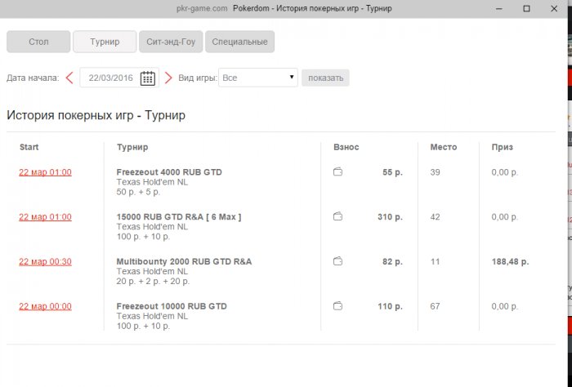The image size is (572, 387).
Task: Maximize the Pokerdom window
Action: 526,8
